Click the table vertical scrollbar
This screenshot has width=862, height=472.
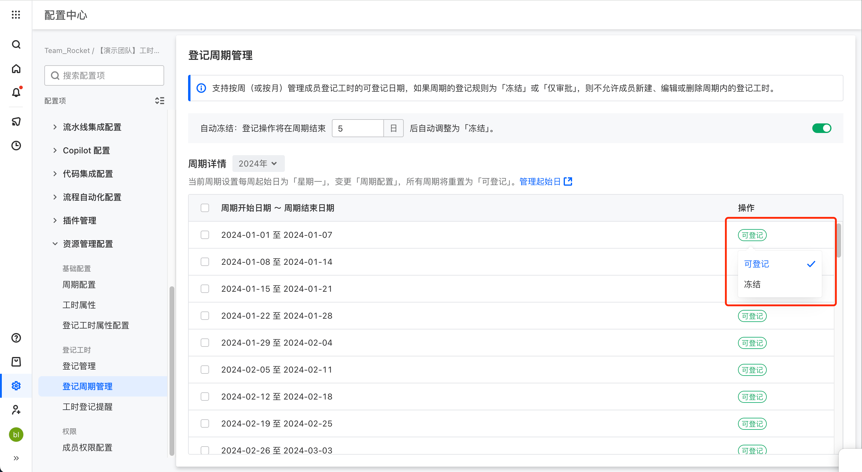839,241
